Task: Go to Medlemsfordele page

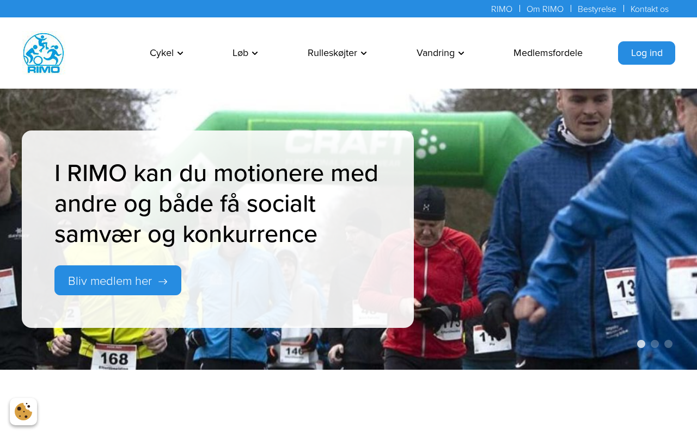Action: 548,53
